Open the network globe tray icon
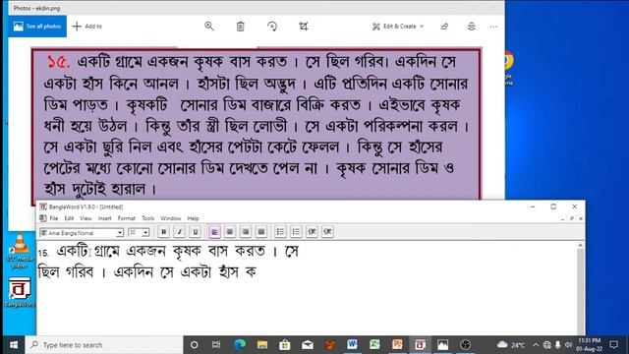629x354 pixels. 547,345
